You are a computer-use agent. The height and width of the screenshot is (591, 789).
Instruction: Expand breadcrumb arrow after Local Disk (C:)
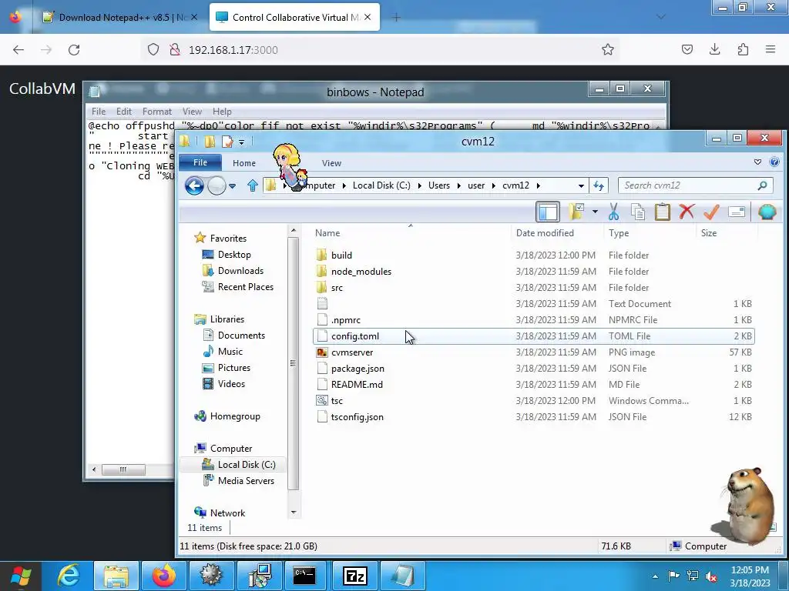[x=419, y=185]
